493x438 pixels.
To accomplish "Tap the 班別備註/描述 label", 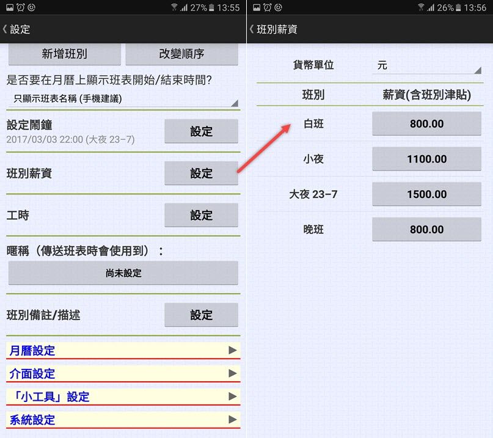I will [x=43, y=315].
